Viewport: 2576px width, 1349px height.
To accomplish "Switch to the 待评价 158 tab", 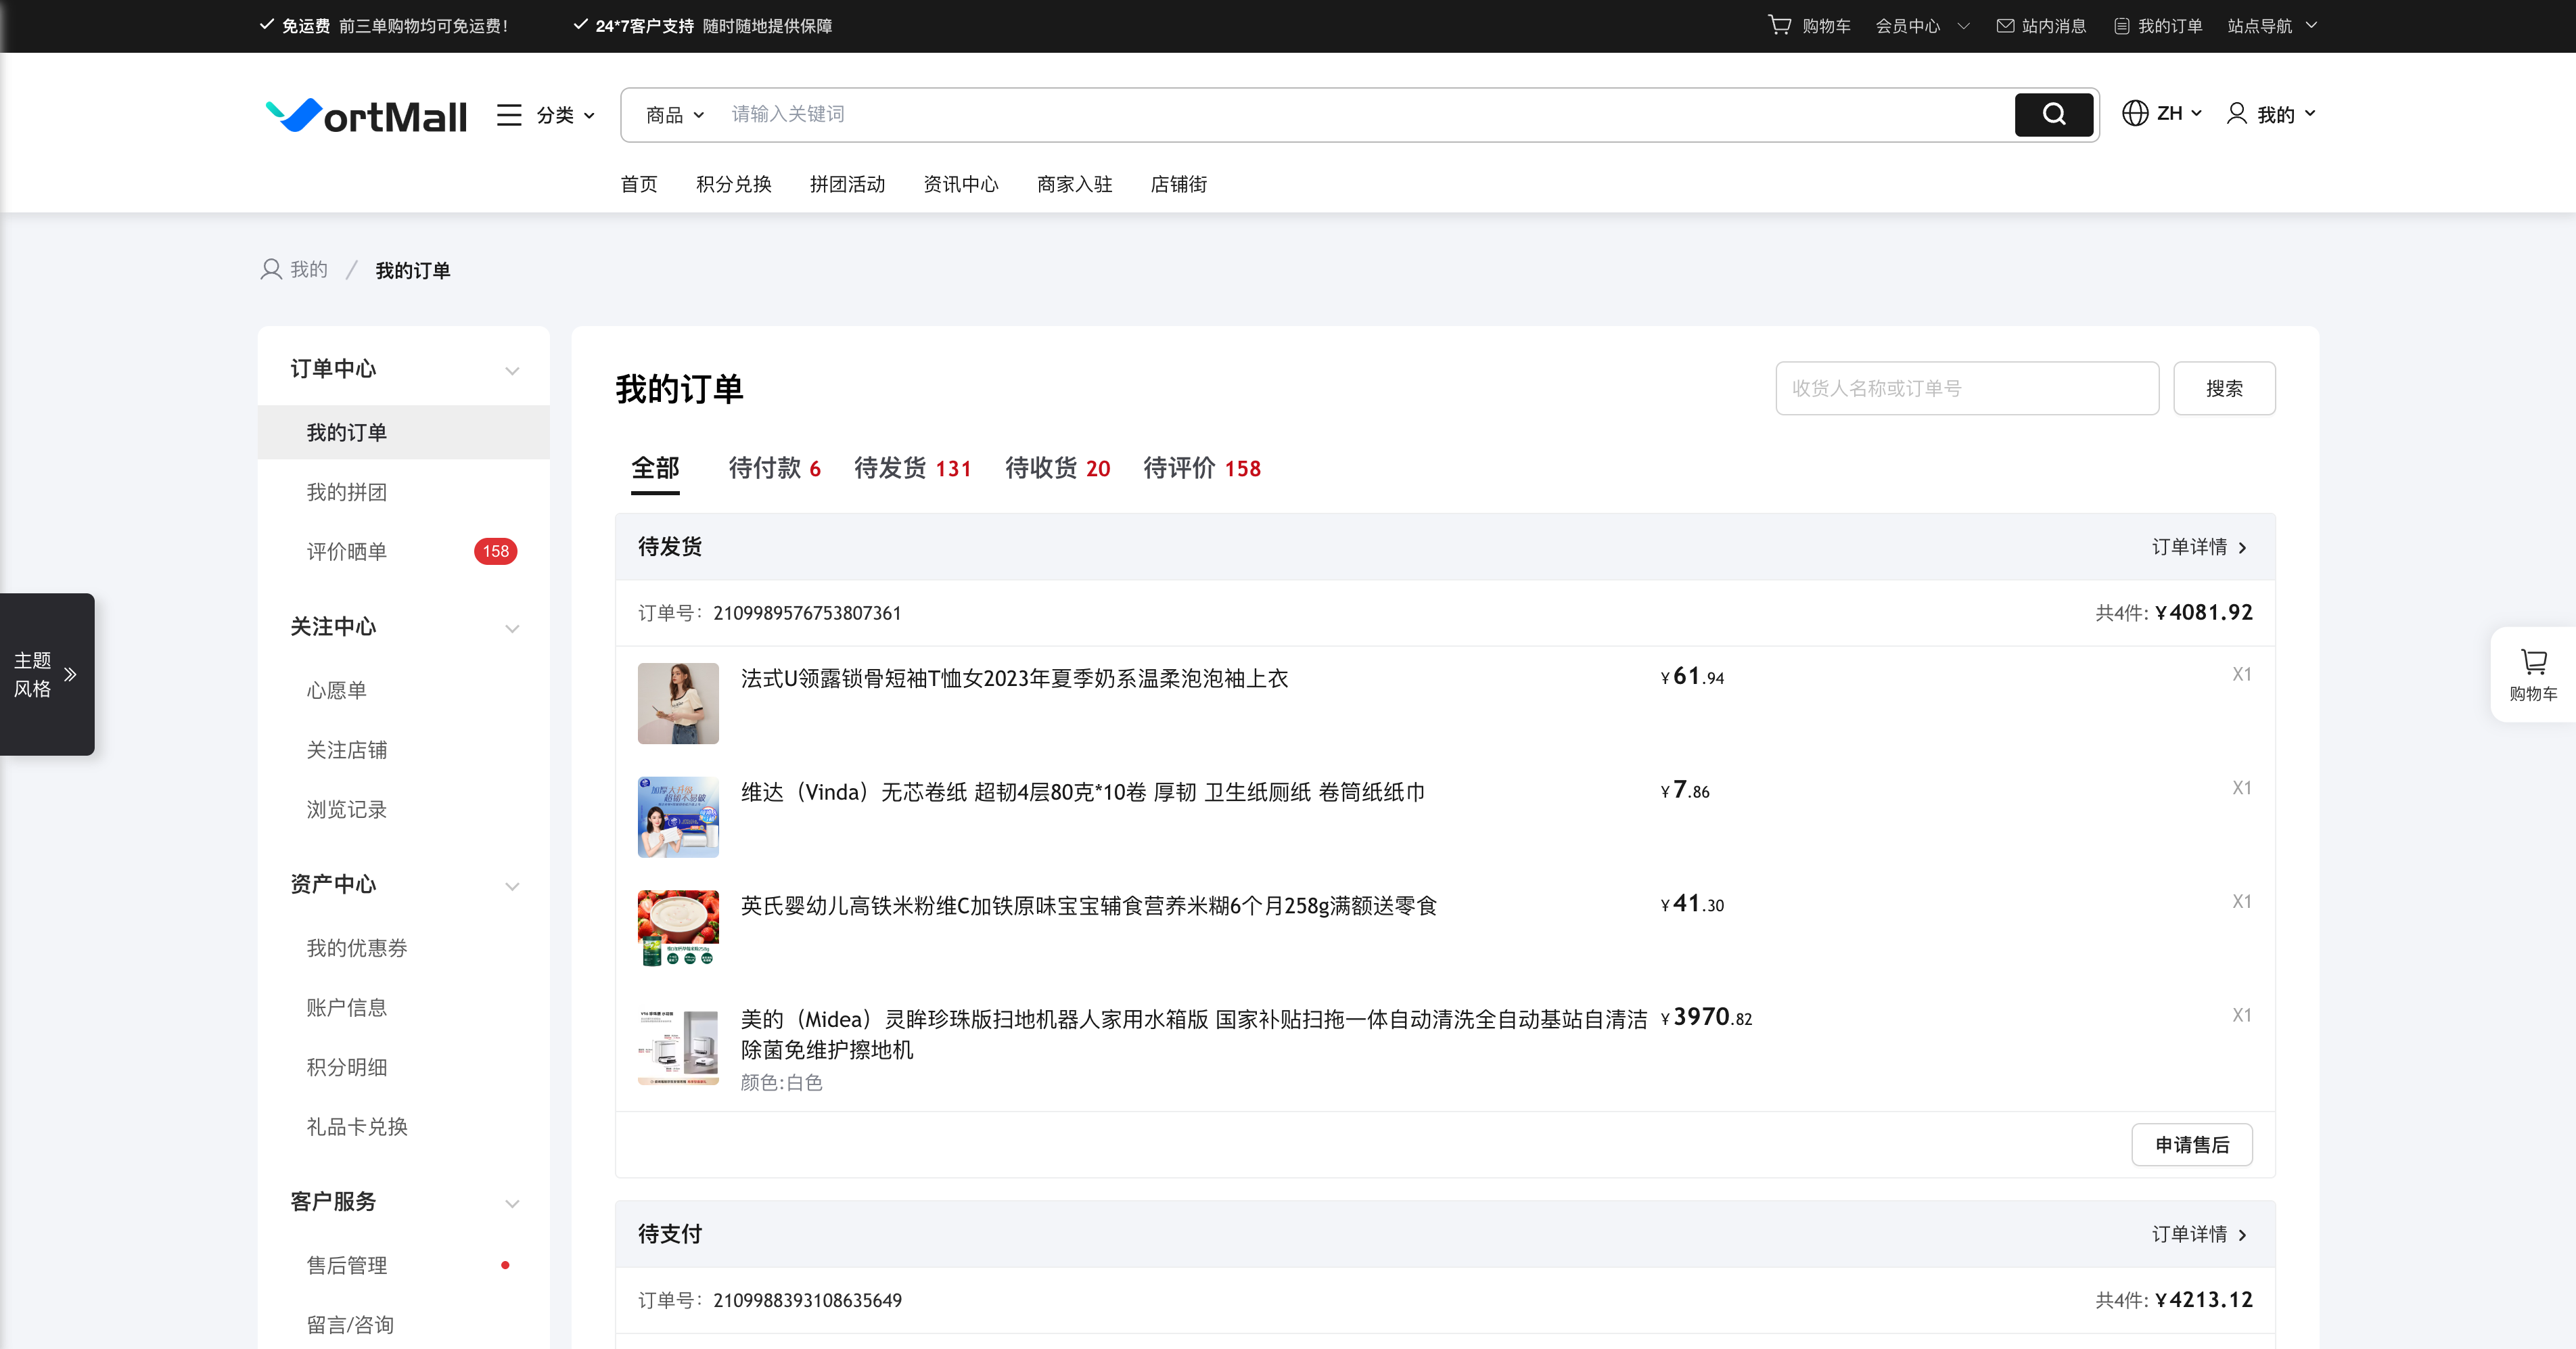I will [1202, 468].
